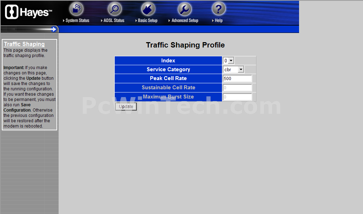Click the Index row label
This screenshot has width=363, height=214.
pyautogui.click(x=168, y=61)
